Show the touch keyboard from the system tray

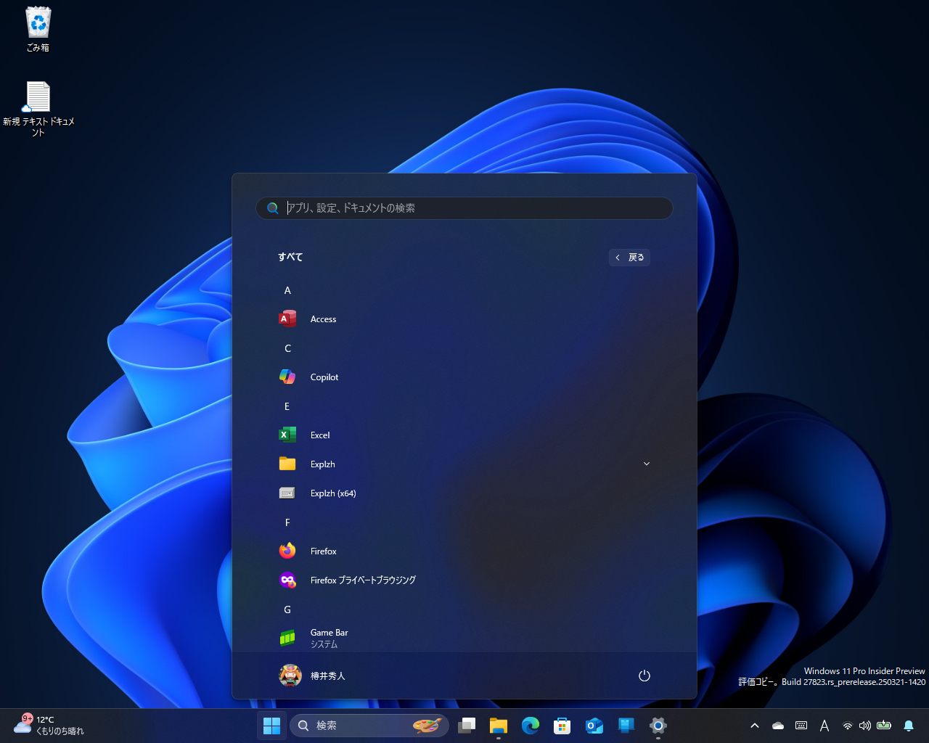coord(801,726)
